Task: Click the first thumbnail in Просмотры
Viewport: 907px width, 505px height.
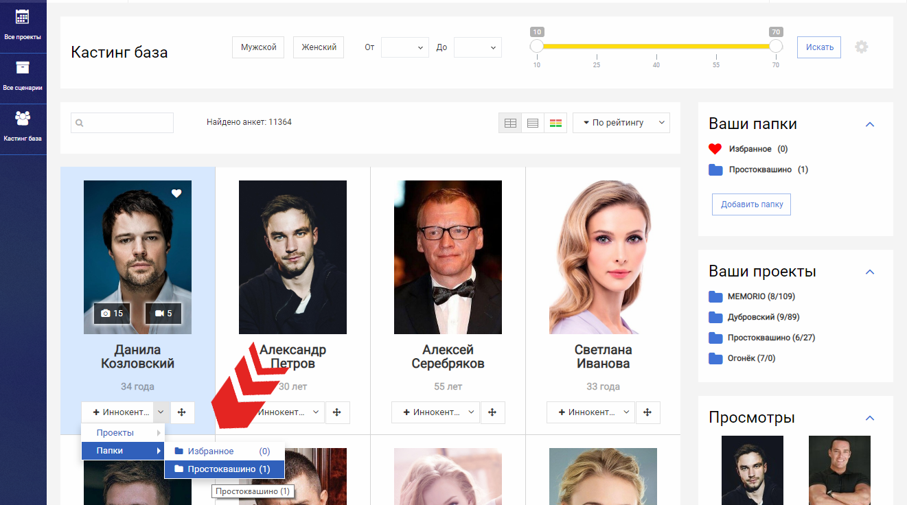Action: (753, 471)
